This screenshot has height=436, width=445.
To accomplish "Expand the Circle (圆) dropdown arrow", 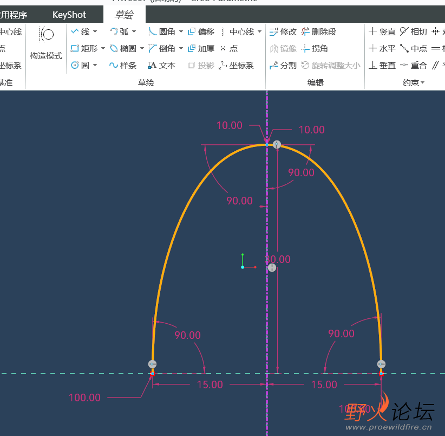I will pos(95,65).
